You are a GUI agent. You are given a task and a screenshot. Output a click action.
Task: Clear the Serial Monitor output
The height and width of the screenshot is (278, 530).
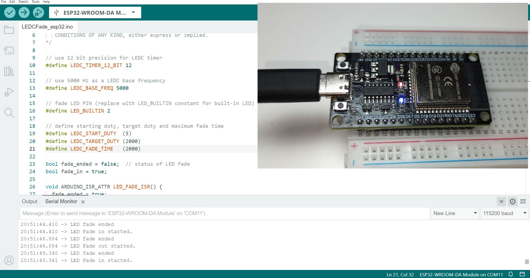(x=523, y=202)
